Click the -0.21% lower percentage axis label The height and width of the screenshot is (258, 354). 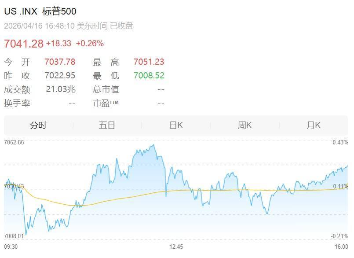(340, 236)
